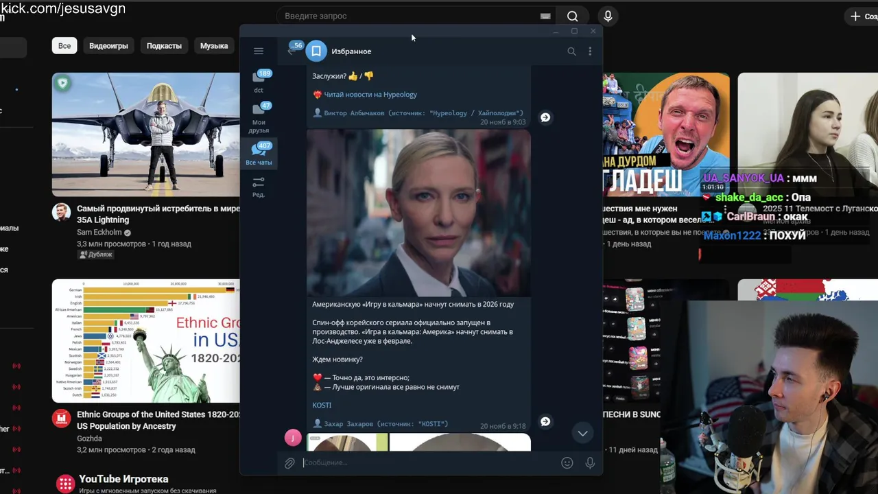Viewport: 878px width, 494px height.
Task: Maximize the Telegram window
Action: pyautogui.click(x=574, y=32)
